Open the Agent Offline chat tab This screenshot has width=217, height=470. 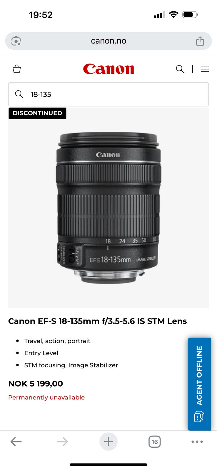[199, 384]
